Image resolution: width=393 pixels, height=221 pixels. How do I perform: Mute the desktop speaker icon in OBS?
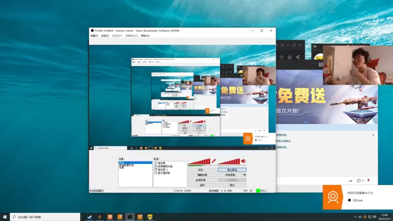(244, 161)
